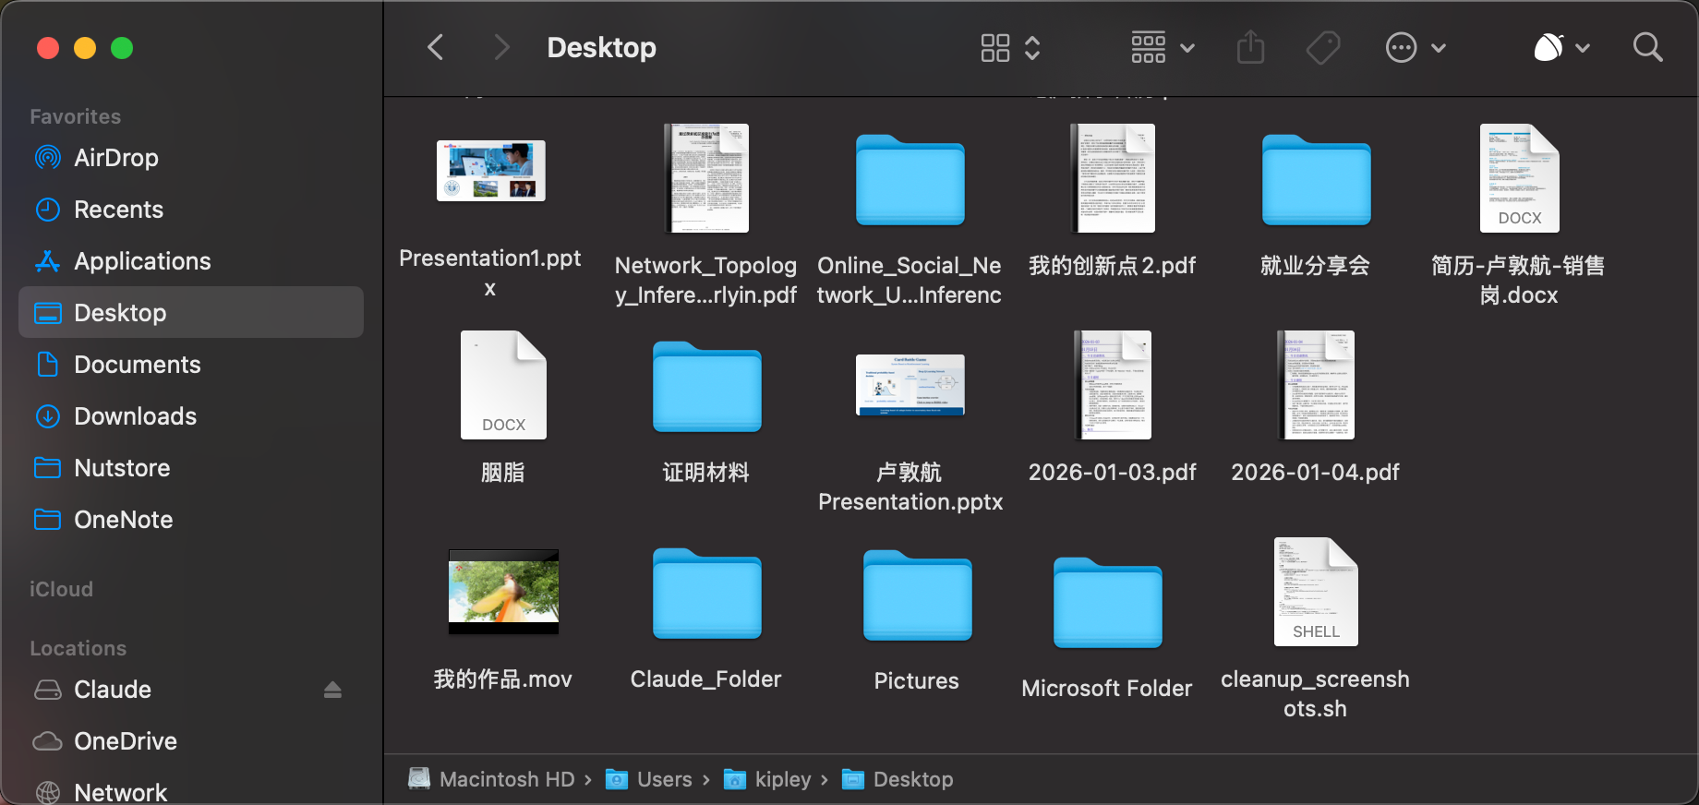Select the Presentation1.pptx thumbnail

click(x=490, y=171)
